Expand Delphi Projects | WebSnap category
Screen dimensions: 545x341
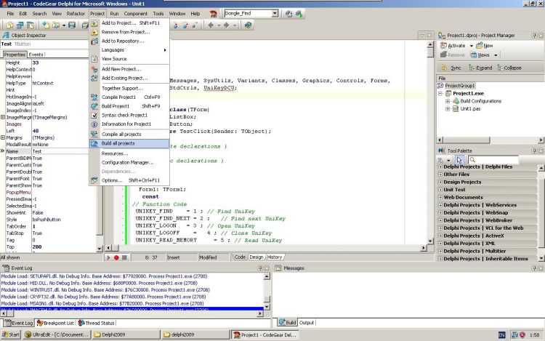(440, 213)
